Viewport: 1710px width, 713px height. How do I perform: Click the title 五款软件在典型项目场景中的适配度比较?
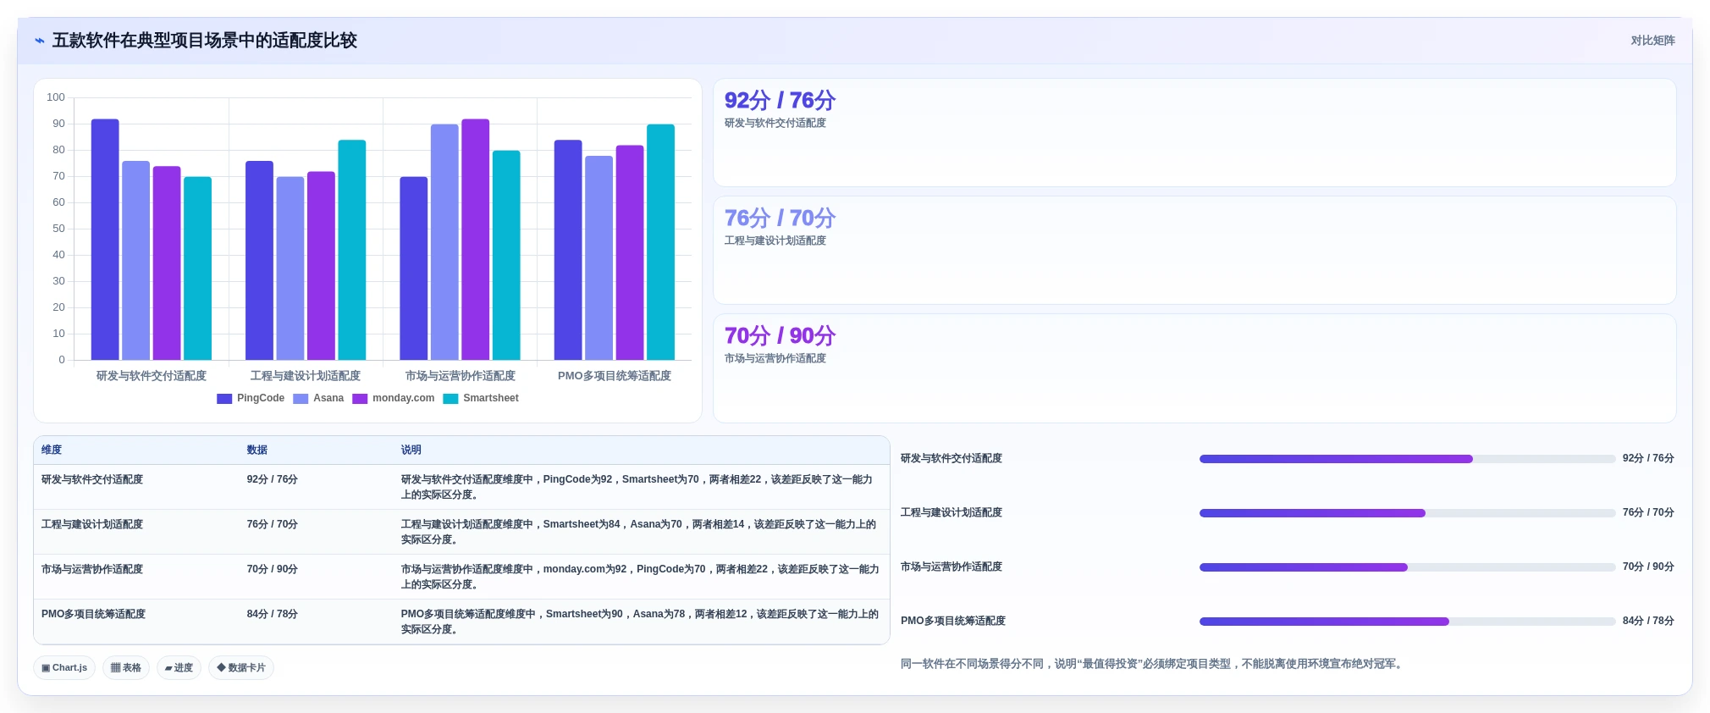click(205, 41)
